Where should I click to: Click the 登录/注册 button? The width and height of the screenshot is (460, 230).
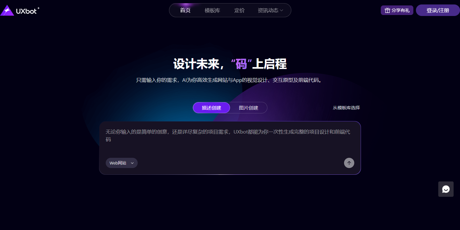[x=438, y=10]
